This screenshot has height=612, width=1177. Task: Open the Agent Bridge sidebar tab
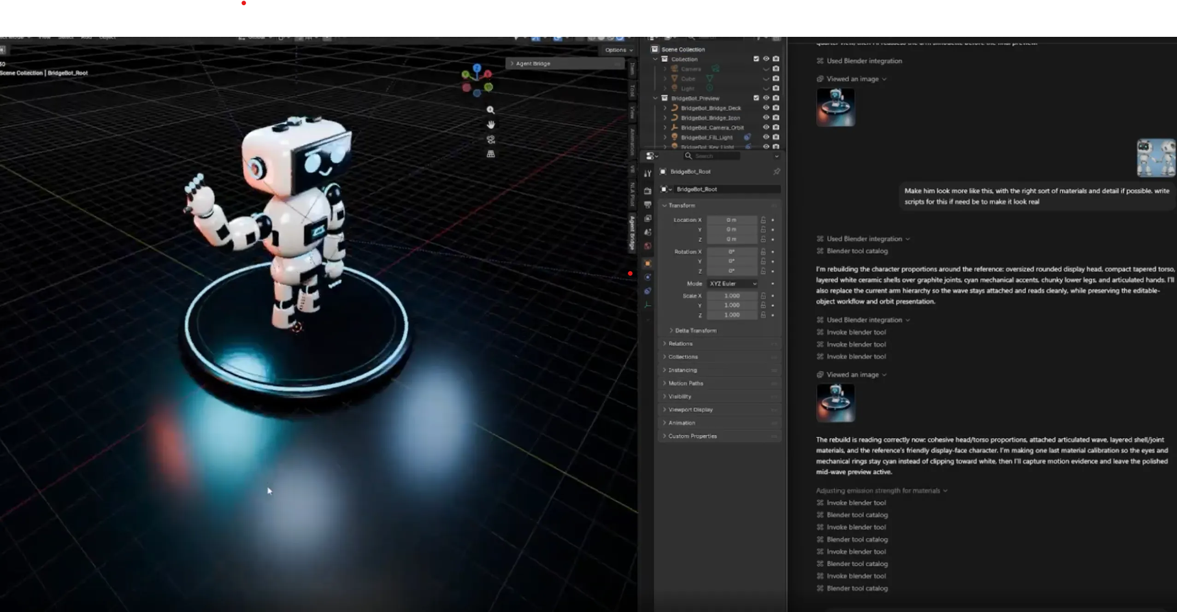632,233
